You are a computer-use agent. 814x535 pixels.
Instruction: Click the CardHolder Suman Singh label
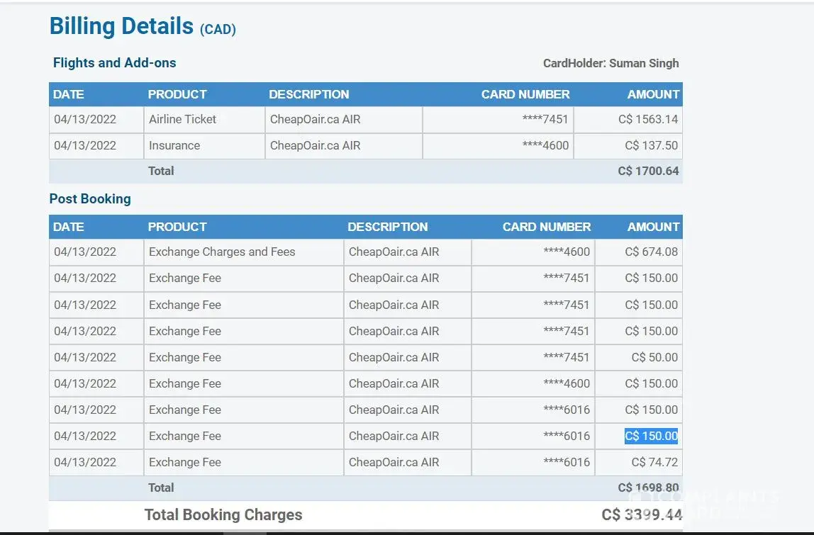610,63
